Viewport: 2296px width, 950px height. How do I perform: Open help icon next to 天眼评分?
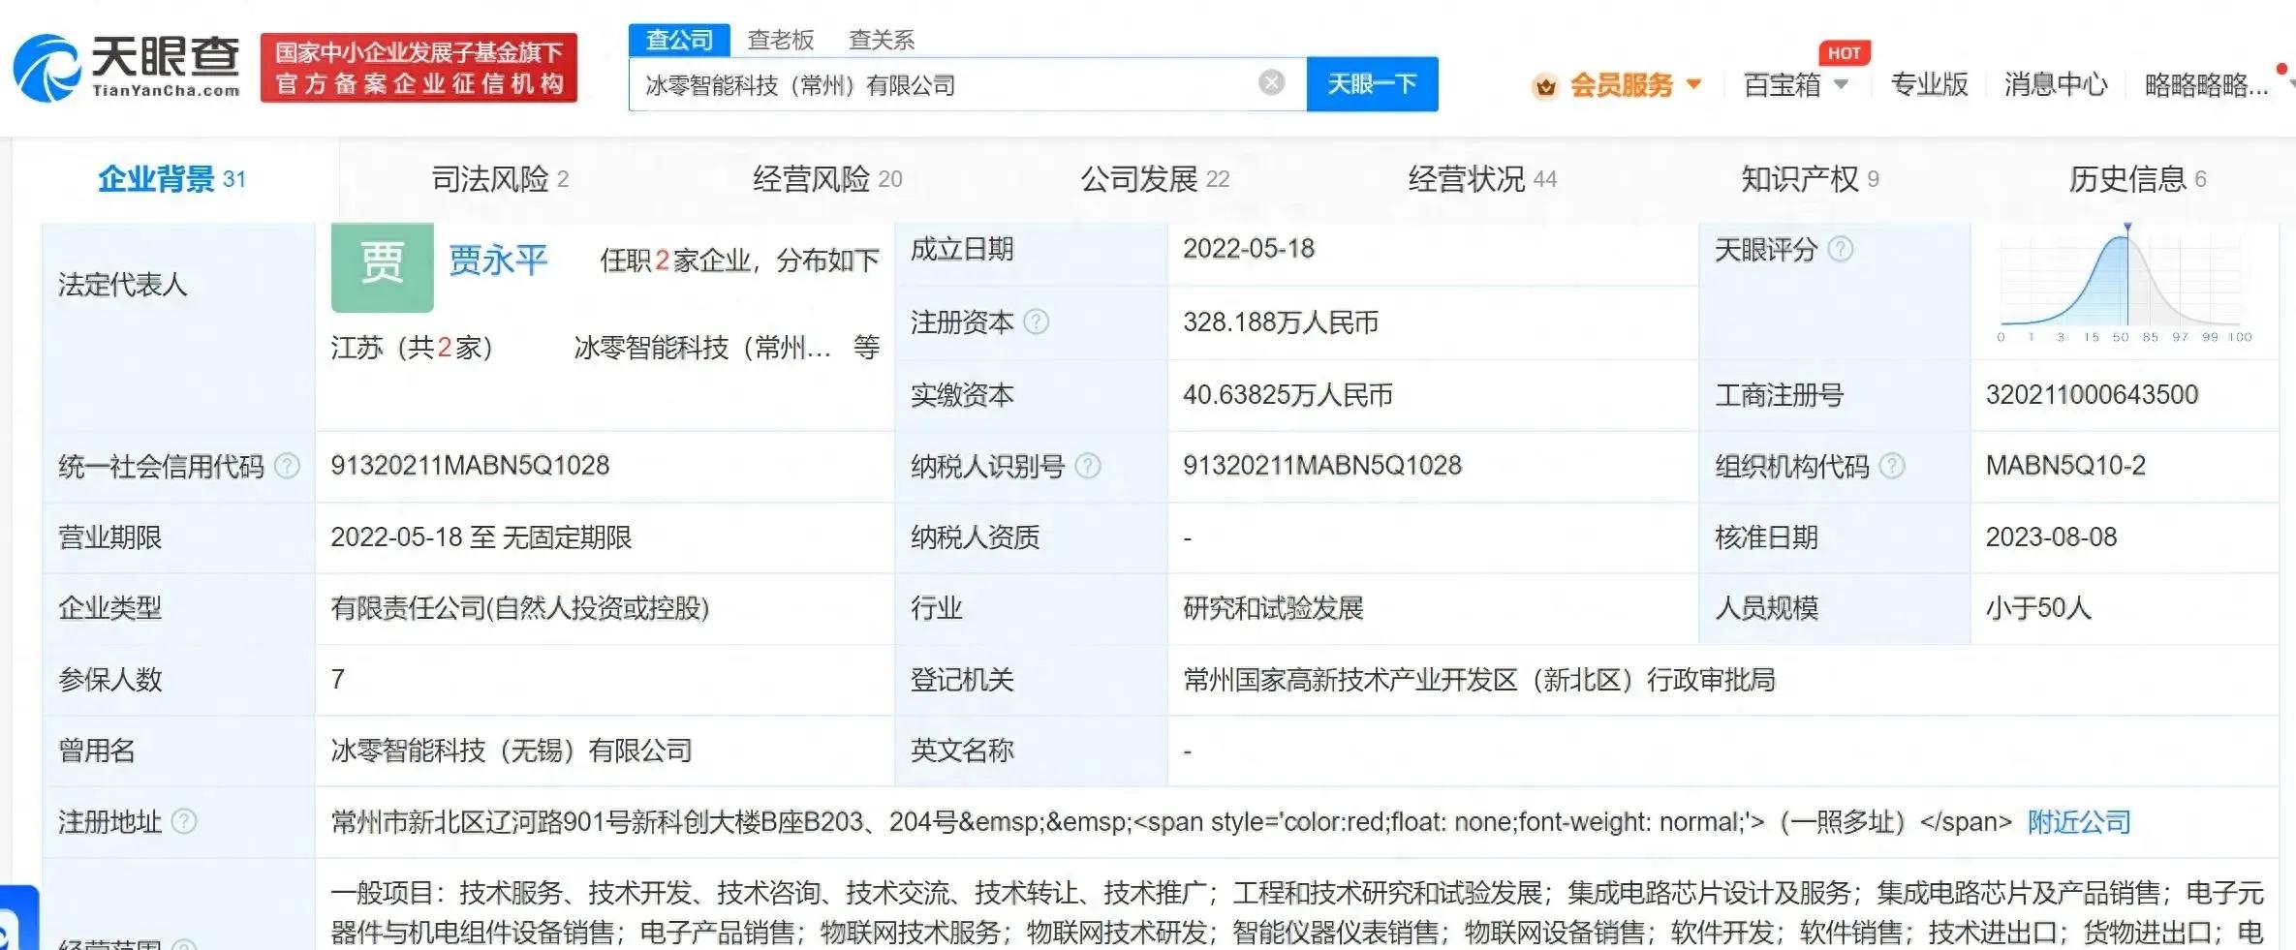[x=1840, y=250]
